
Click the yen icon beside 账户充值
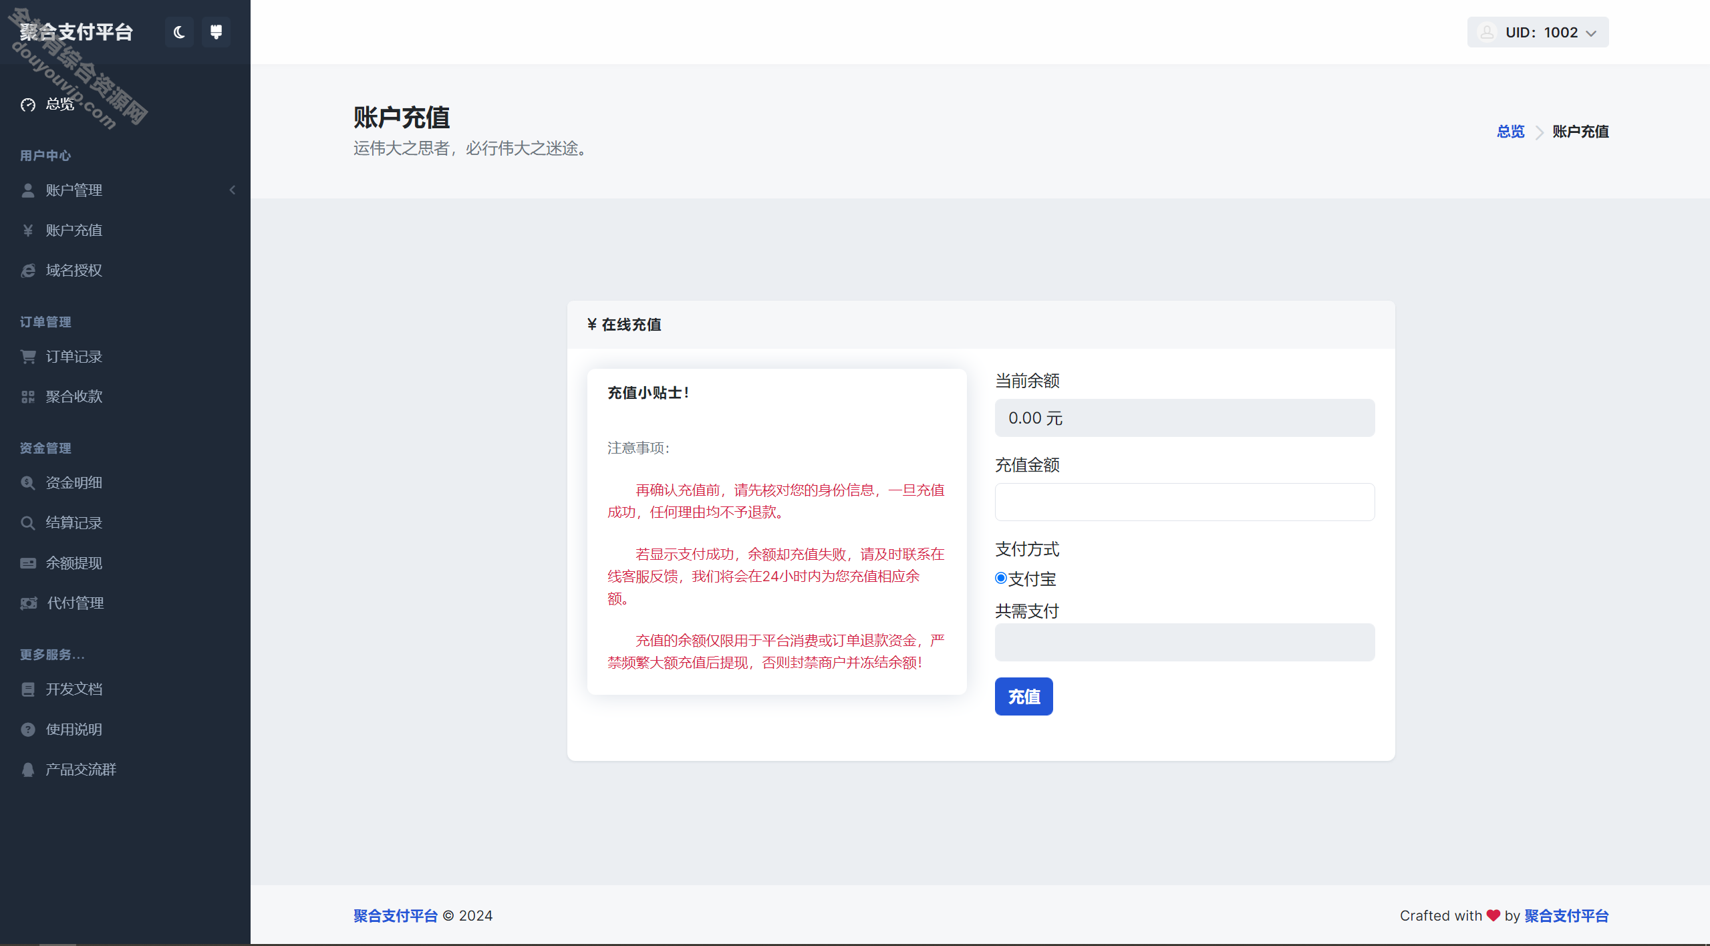(x=28, y=230)
